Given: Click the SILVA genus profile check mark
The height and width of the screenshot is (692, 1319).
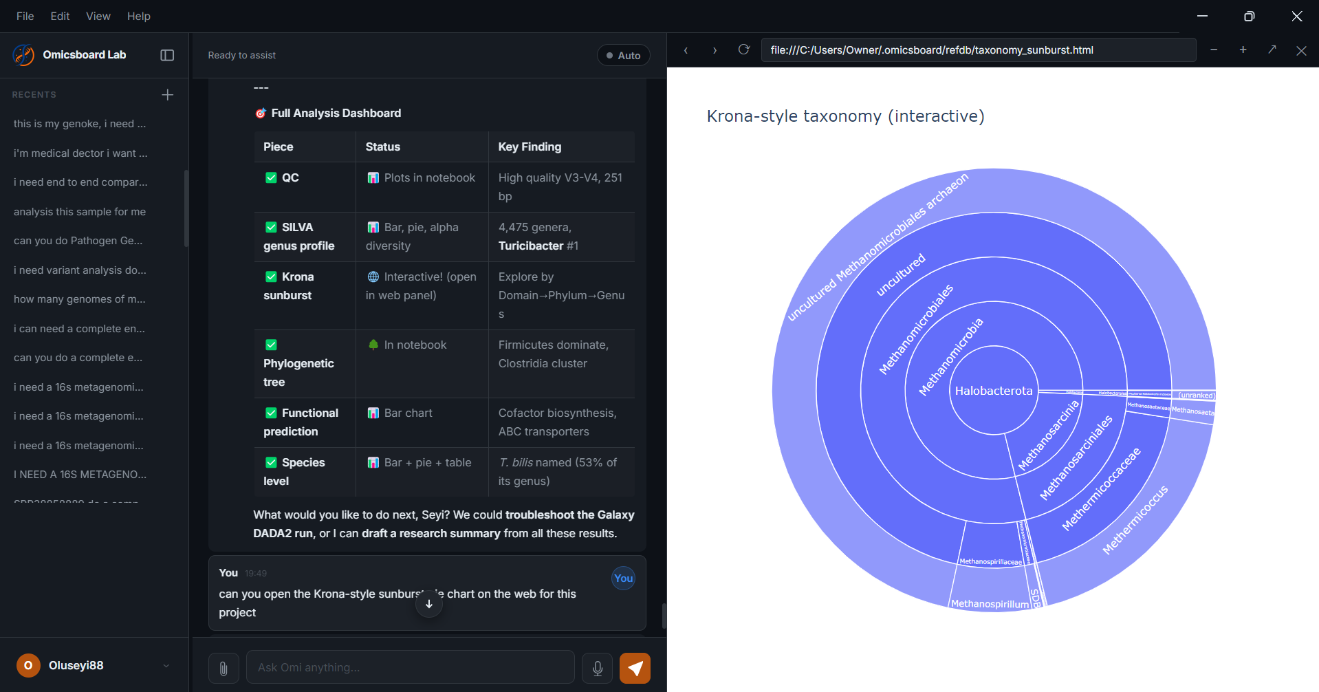Looking at the screenshot, I should pyautogui.click(x=271, y=227).
